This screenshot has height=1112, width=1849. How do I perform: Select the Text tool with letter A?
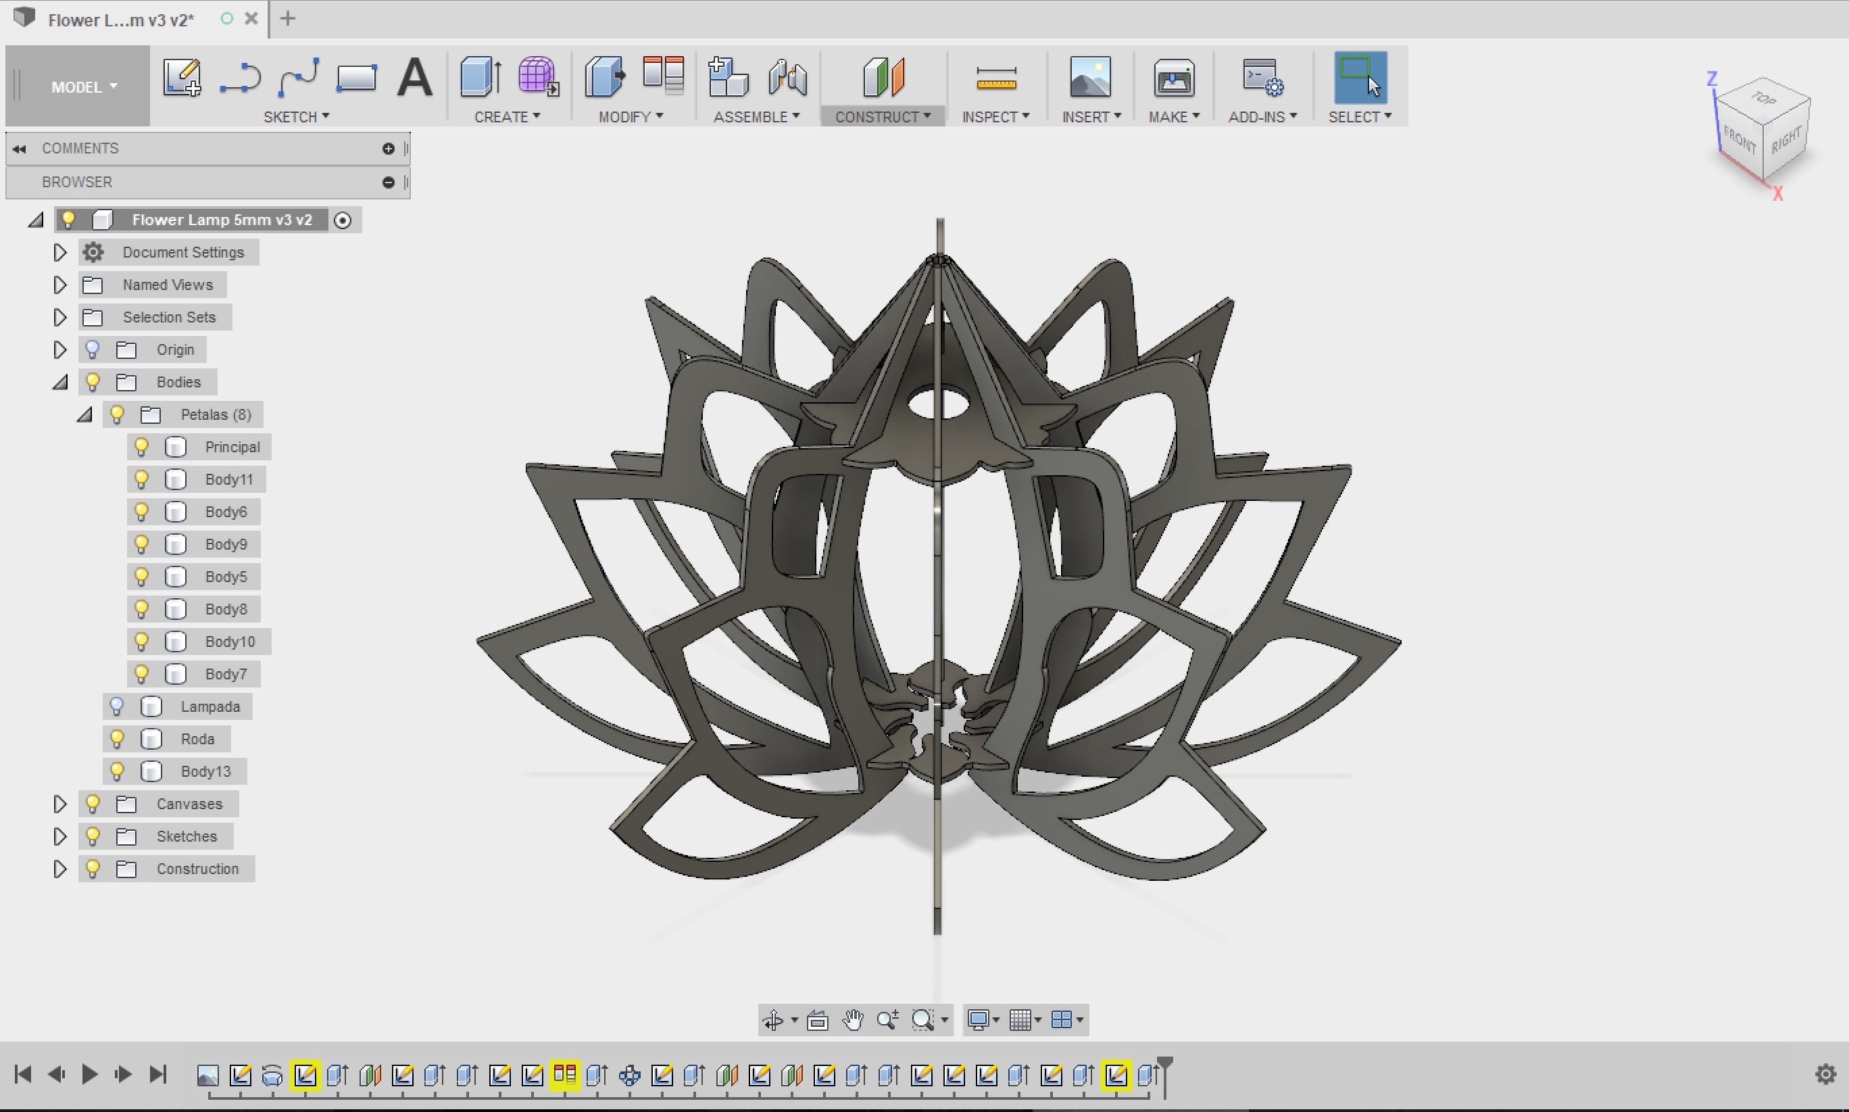pyautogui.click(x=415, y=78)
